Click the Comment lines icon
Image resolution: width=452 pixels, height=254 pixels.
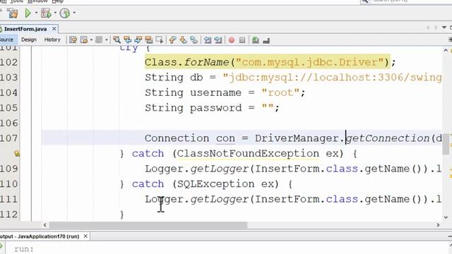[x=256, y=40]
